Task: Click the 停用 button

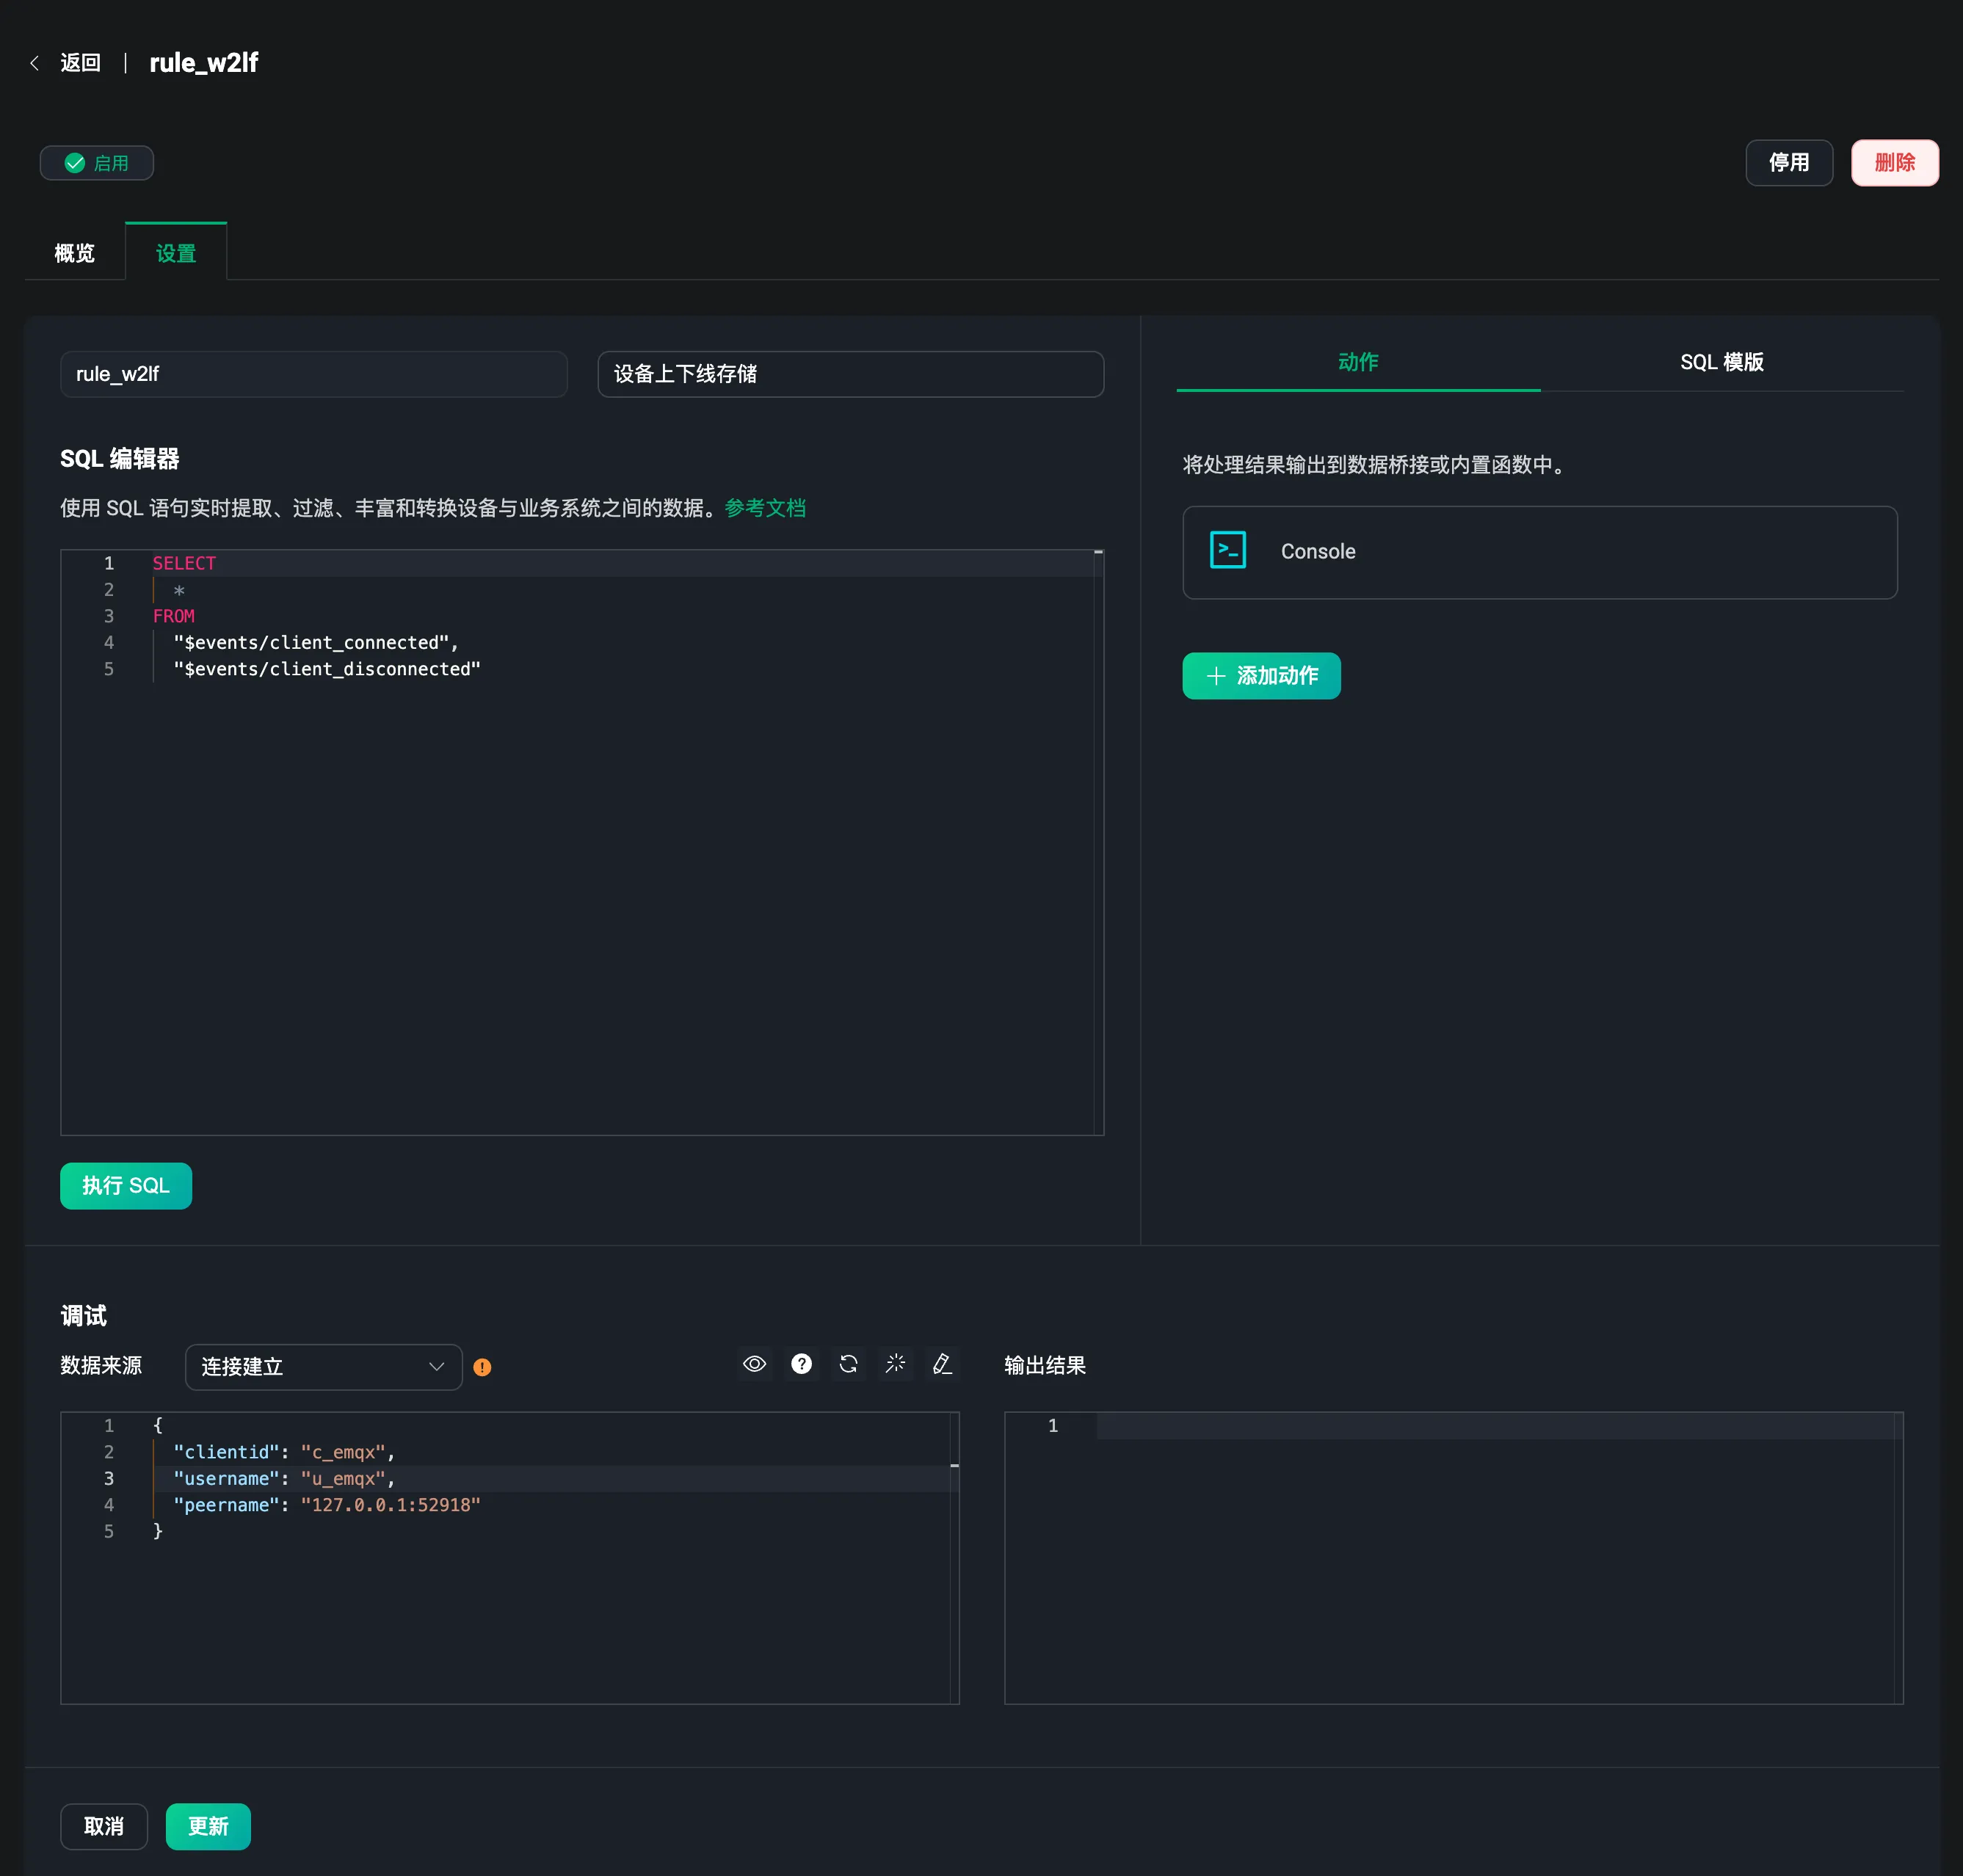Action: [x=1789, y=163]
